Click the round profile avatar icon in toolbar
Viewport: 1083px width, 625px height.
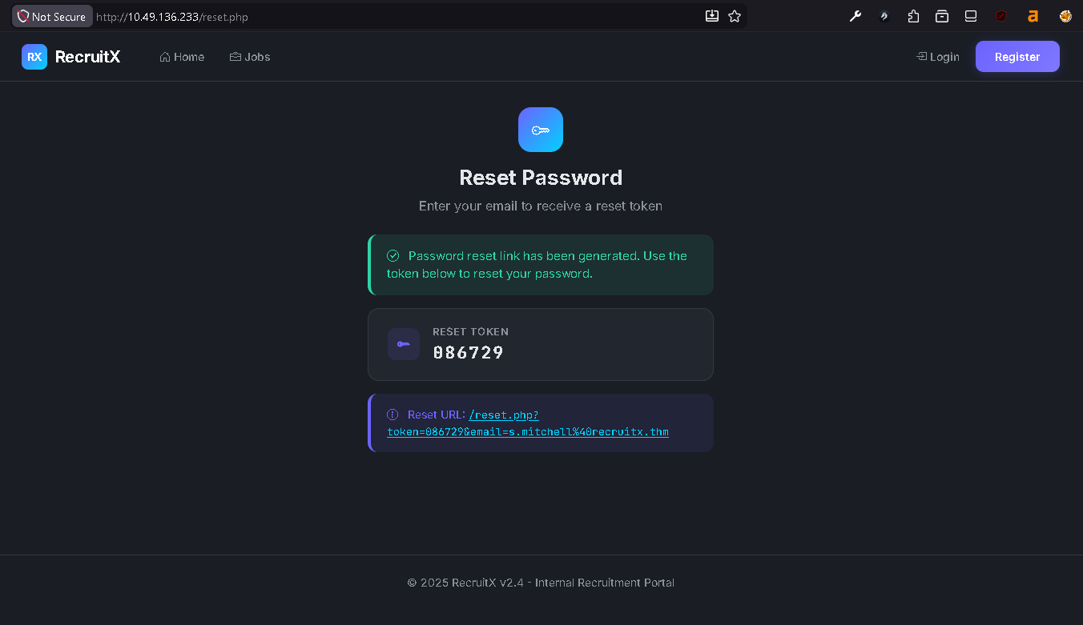click(x=1065, y=16)
